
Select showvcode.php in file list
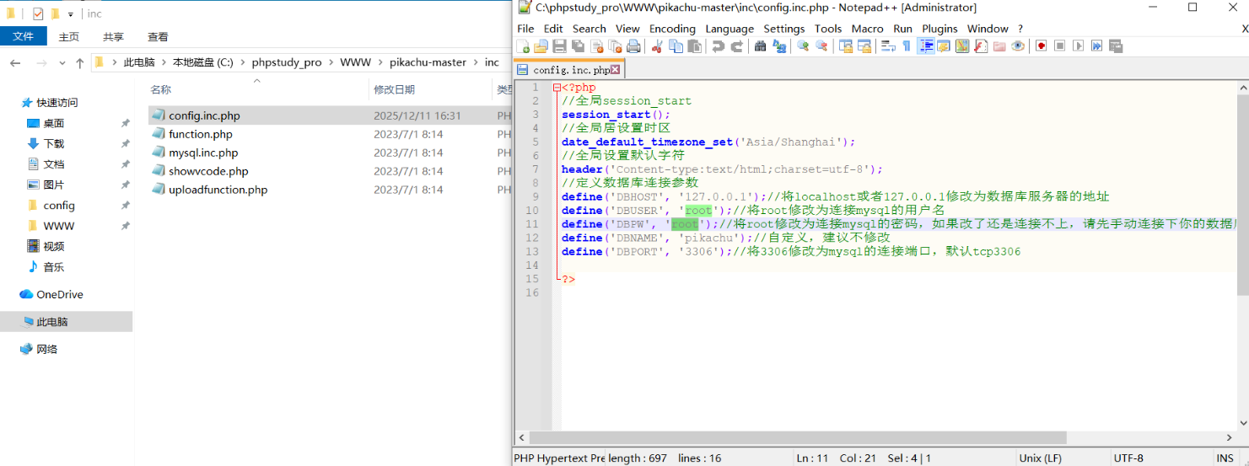[x=208, y=171]
